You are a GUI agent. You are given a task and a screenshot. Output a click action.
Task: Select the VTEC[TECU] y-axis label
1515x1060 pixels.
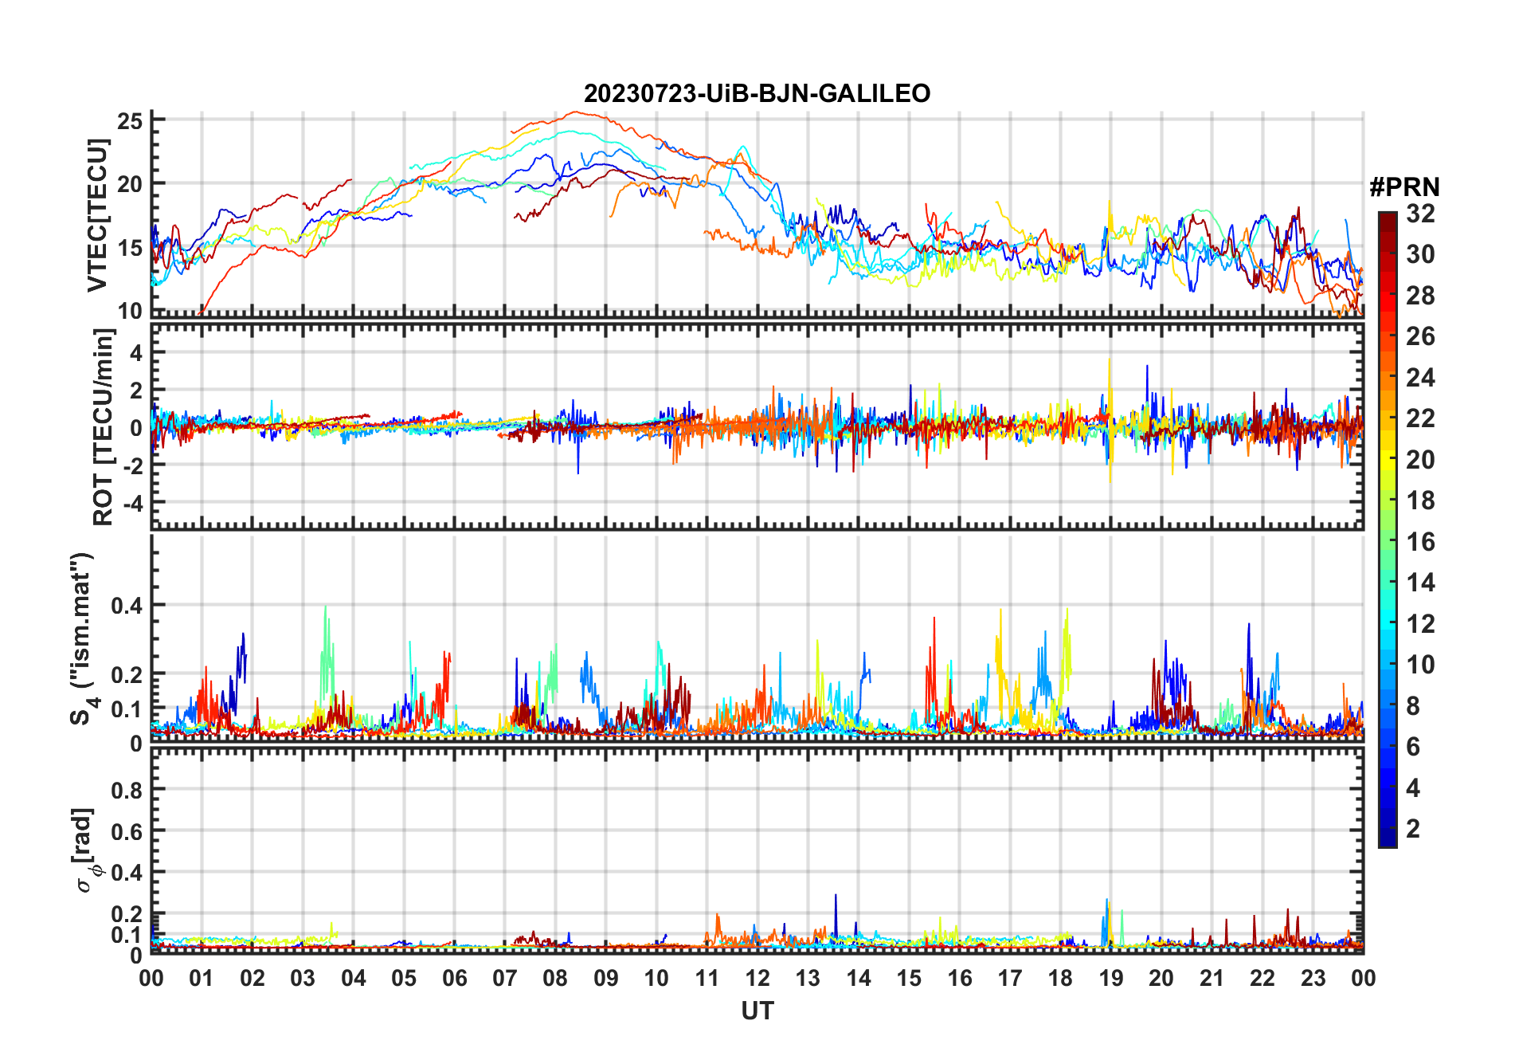[97, 215]
